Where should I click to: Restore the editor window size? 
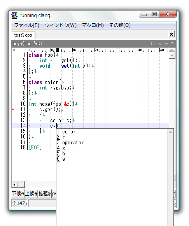click(154, 14)
